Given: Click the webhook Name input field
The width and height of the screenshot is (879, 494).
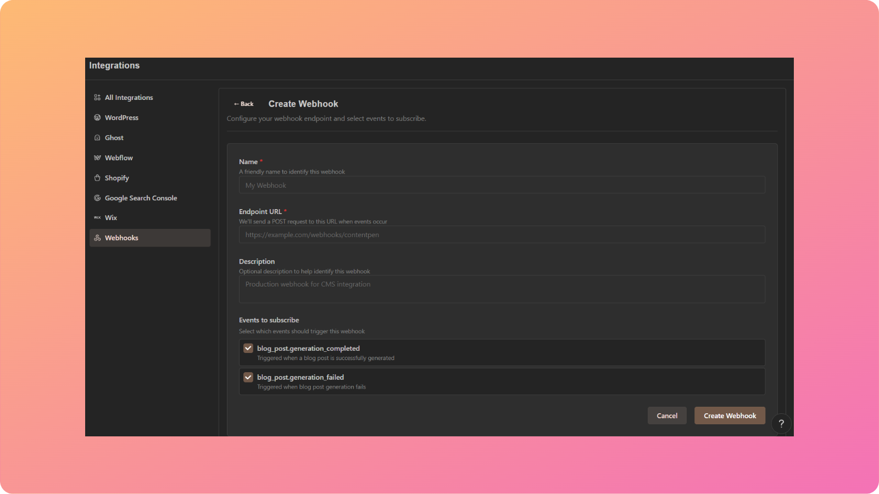Looking at the screenshot, I should tap(502, 185).
